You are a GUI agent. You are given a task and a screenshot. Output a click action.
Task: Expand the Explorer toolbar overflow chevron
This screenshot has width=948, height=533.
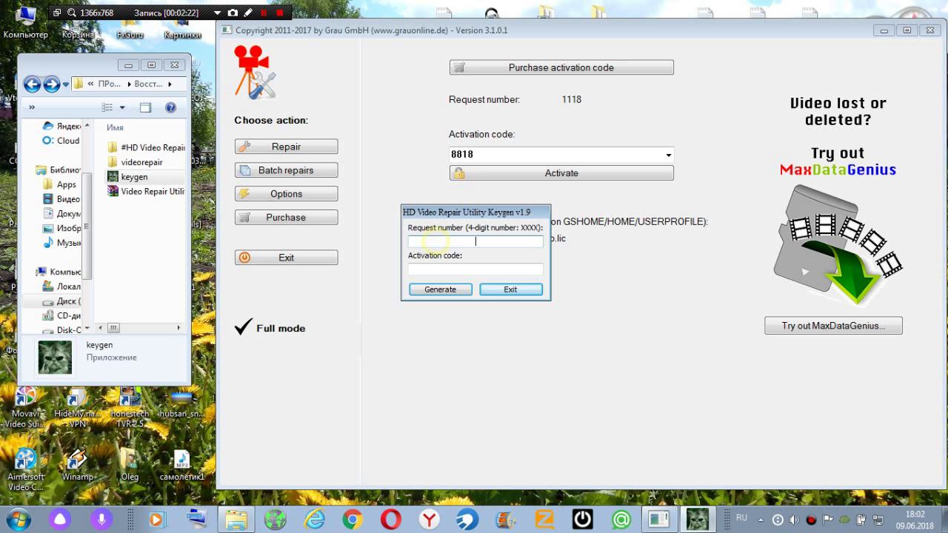(32, 107)
